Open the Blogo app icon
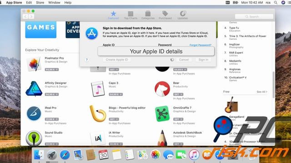 (x=98, y=114)
